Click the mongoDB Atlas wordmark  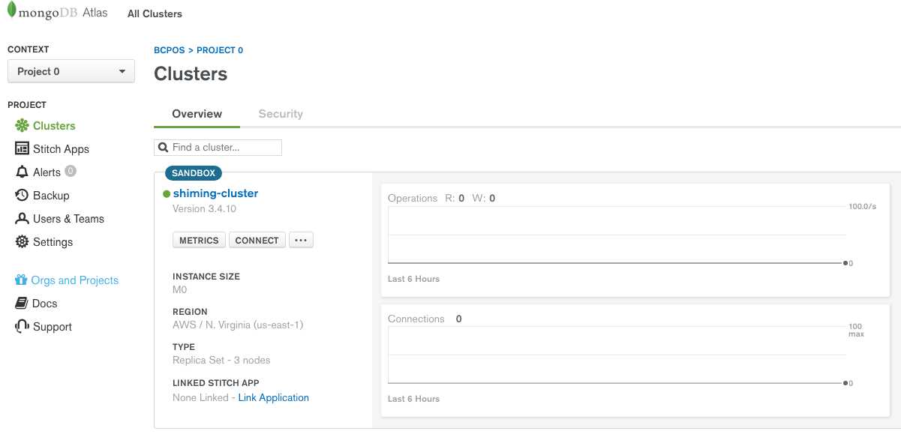[64, 13]
